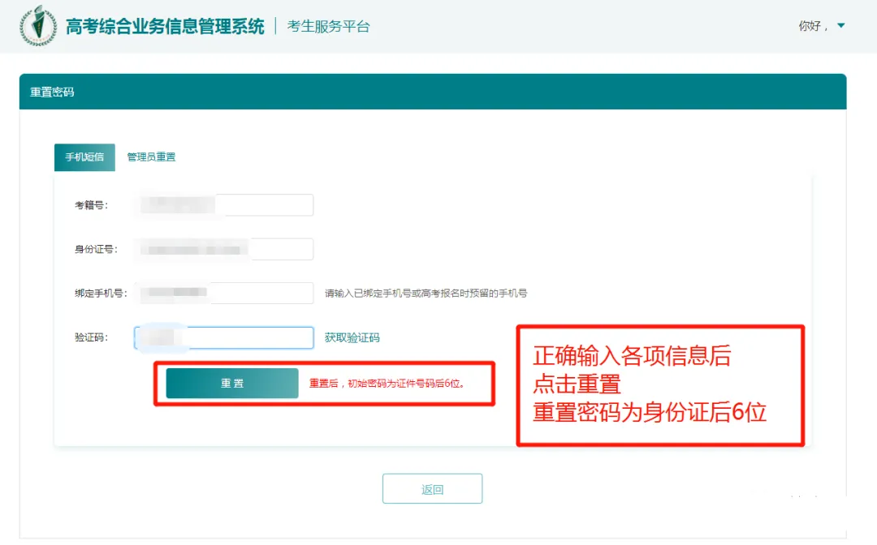Click the hint 请输入已绑定手机号或高考报名时预留的手机号

[426, 293]
